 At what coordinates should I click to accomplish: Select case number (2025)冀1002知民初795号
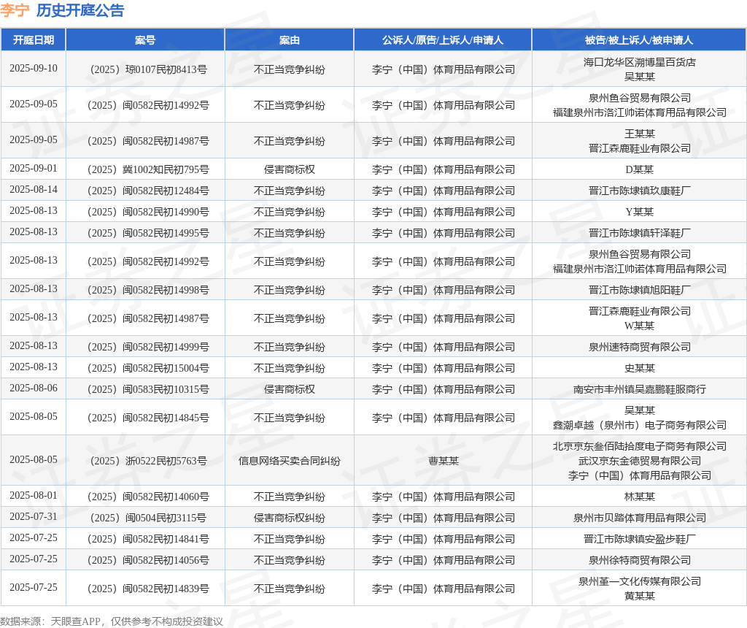148,169
